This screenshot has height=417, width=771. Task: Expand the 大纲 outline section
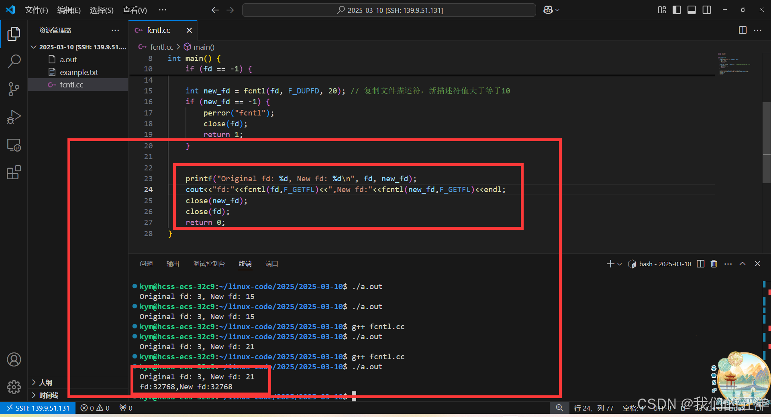coord(45,383)
